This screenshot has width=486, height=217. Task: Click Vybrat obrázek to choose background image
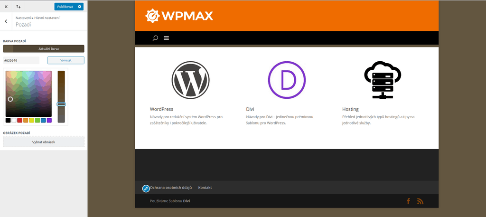tap(44, 142)
